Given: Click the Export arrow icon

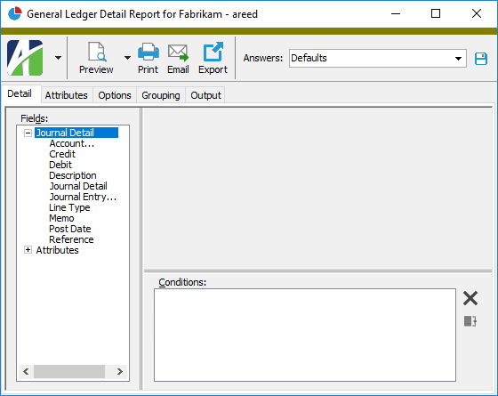Looking at the screenshot, I should (x=213, y=52).
